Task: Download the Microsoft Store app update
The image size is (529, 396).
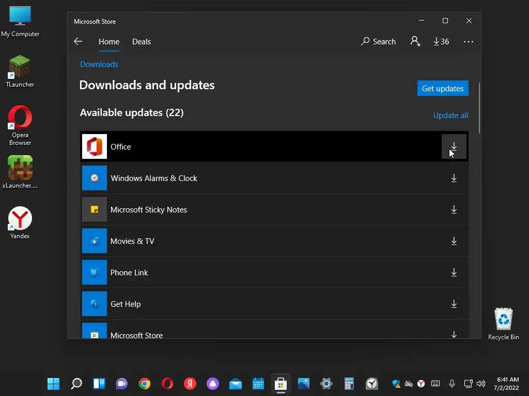Action: tap(454, 334)
